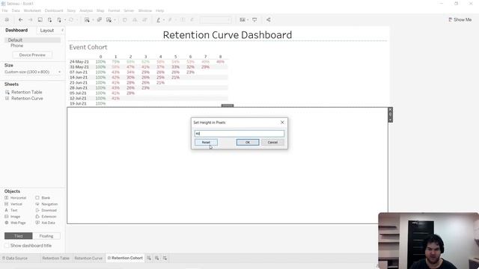Remove the selected container using its X

coord(390,110)
